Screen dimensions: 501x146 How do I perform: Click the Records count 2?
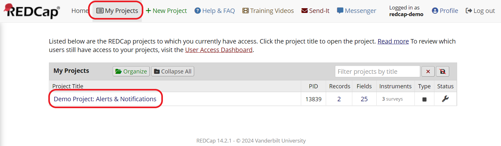pos(339,99)
